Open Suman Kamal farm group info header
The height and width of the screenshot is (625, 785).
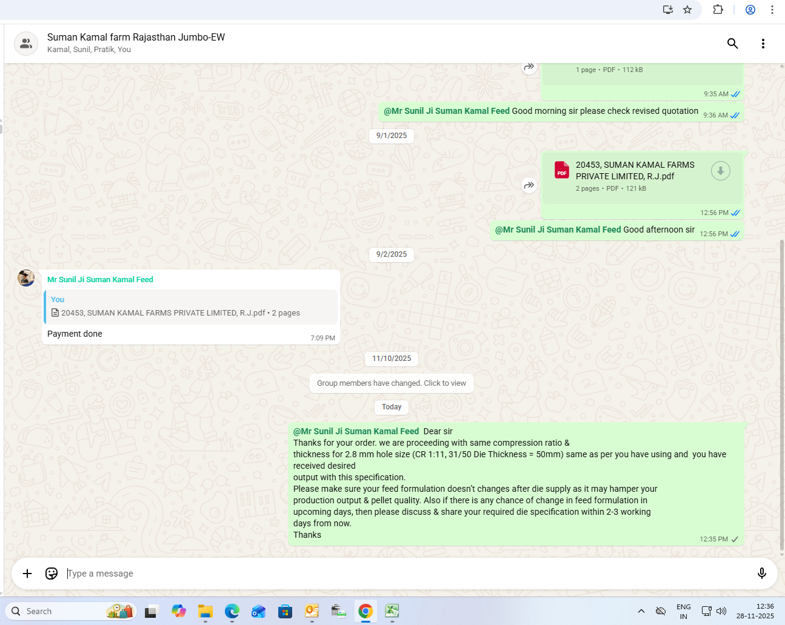(x=136, y=38)
